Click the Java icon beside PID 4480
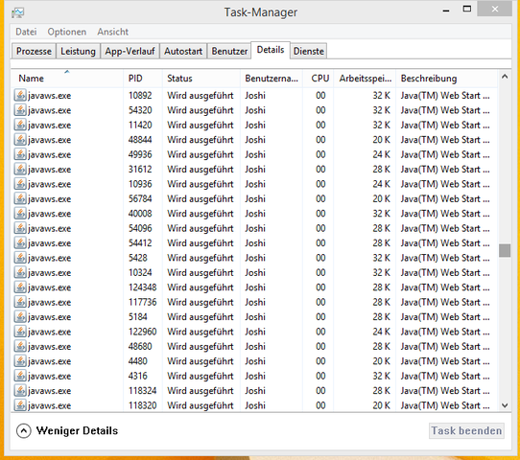The width and height of the screenshot is (520, 460). pyautogui.click(x=20, y=361)
